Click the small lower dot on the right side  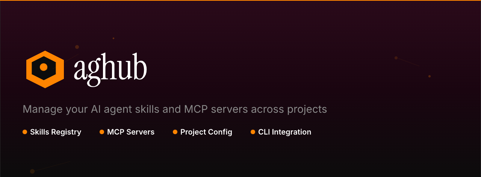[430, 76]
